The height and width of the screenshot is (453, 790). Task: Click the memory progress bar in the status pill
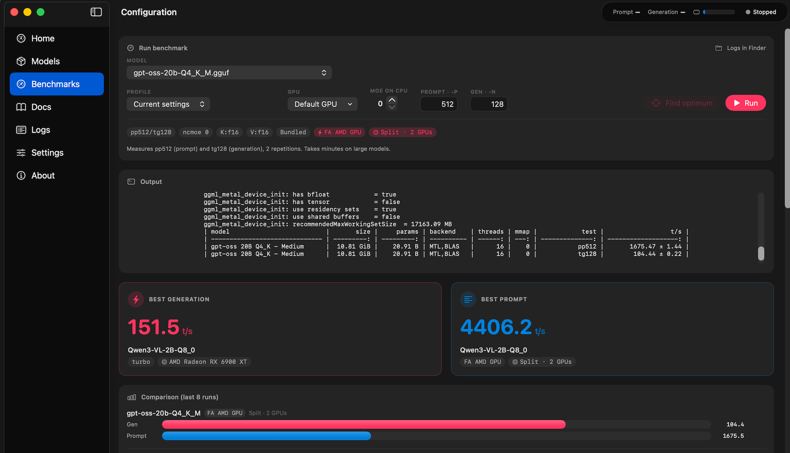[x=719, y=12]
